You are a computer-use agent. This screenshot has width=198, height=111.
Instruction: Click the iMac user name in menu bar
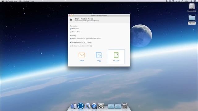[x=187, y=1]
